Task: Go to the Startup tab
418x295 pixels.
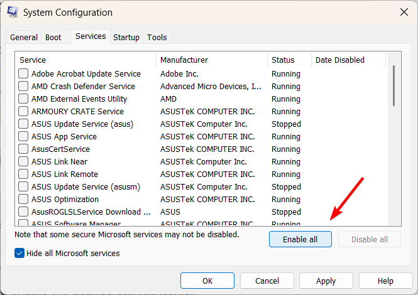Action: point(126,37)
